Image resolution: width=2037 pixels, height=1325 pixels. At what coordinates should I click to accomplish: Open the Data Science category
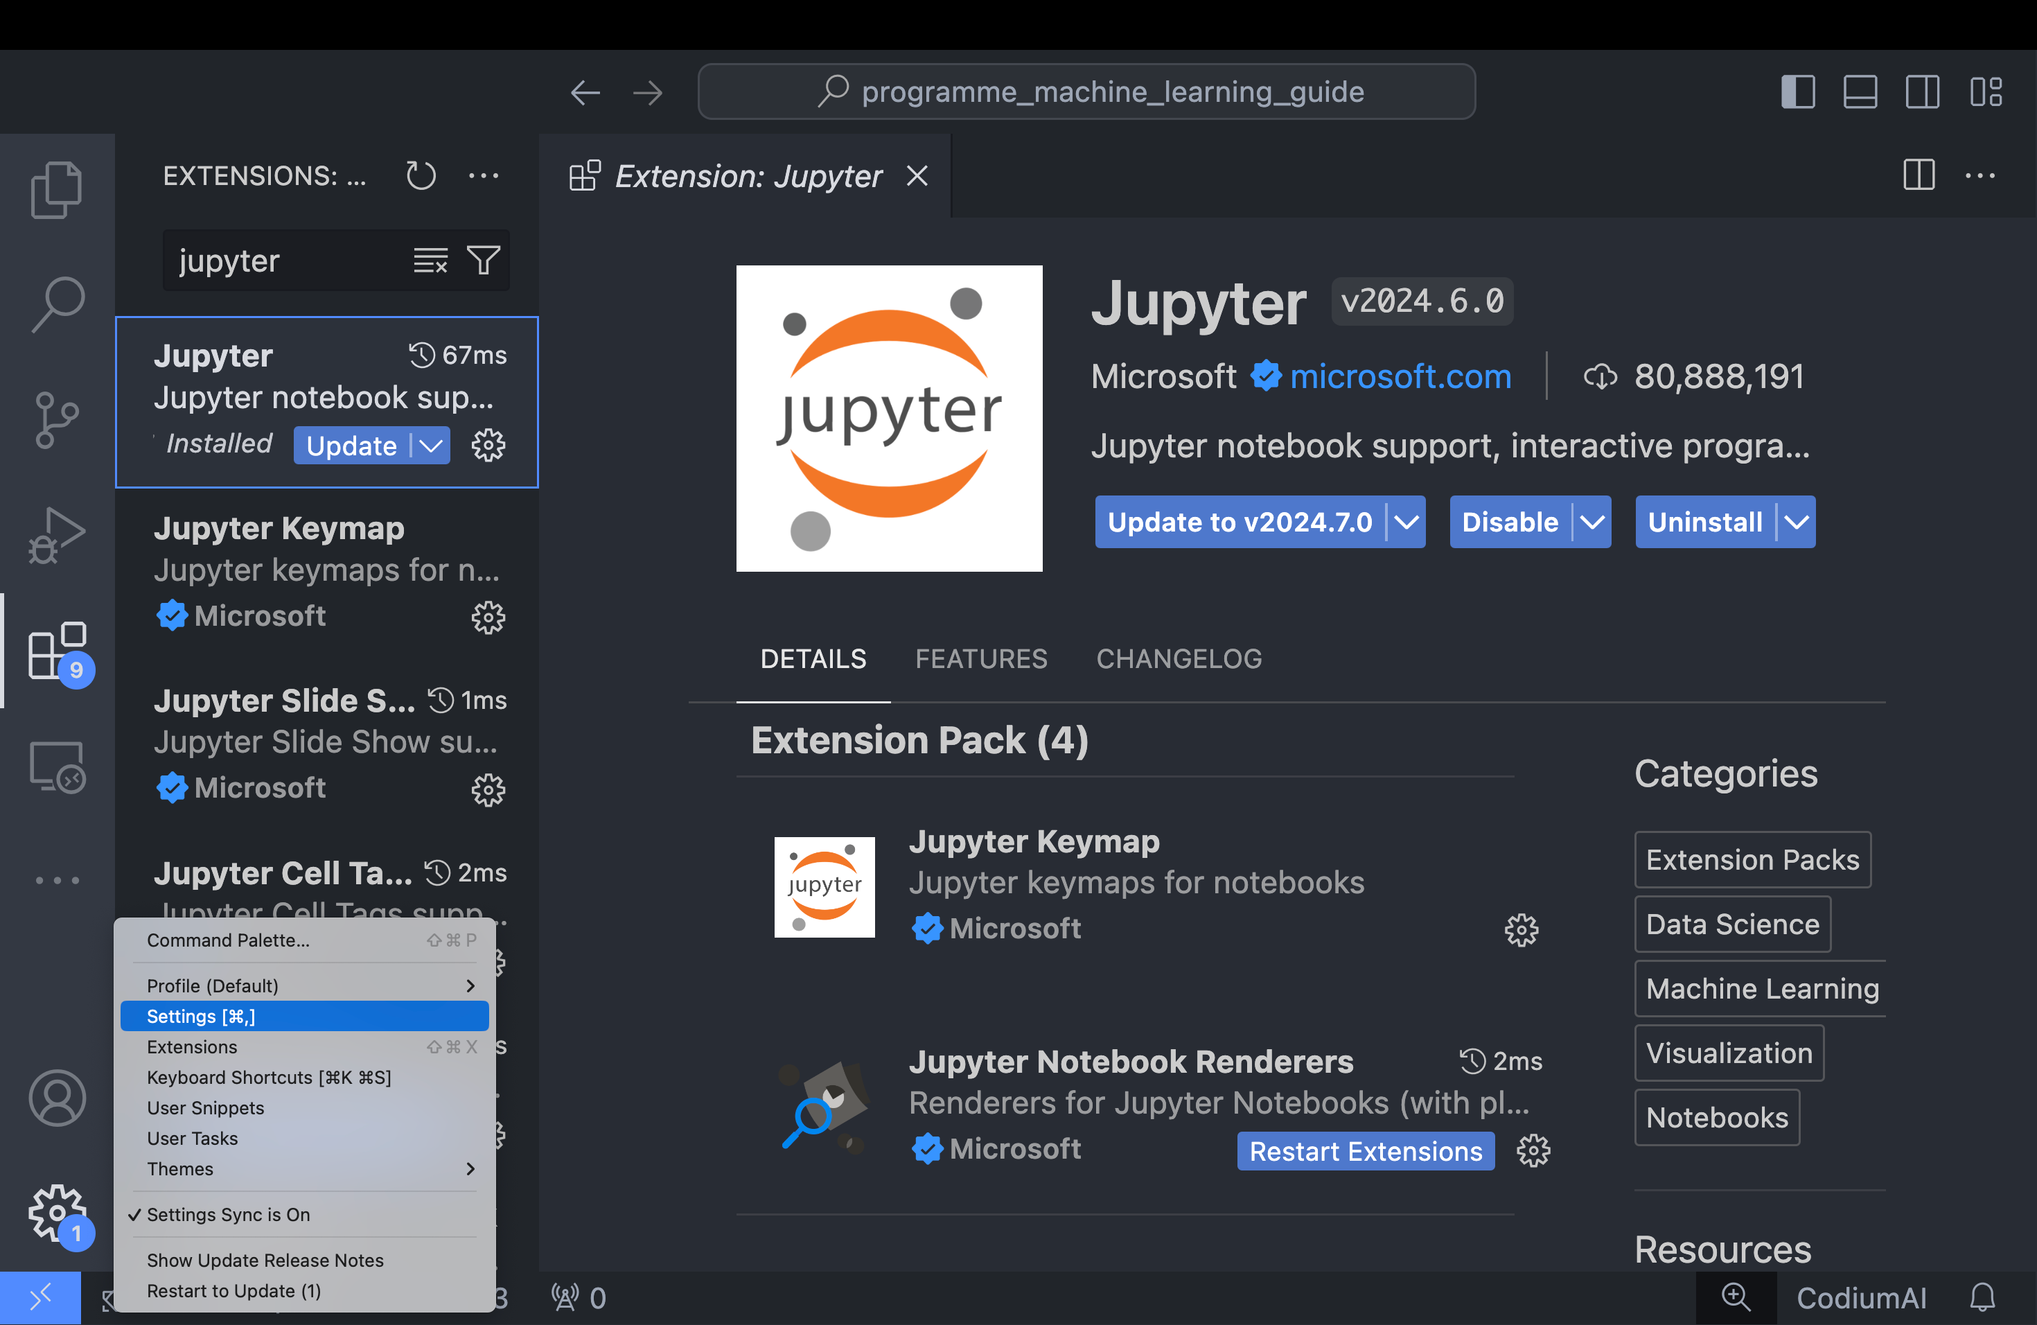tap(1732, 924)
